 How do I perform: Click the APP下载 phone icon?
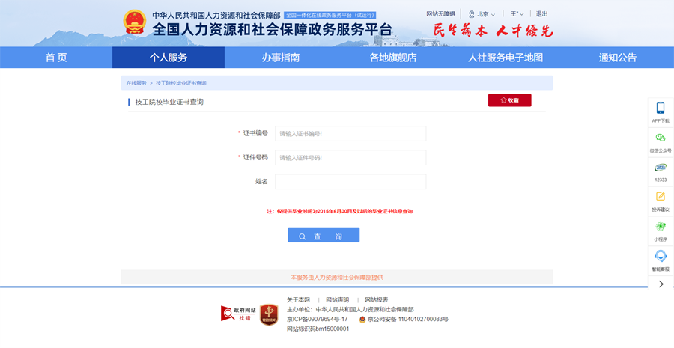coord(660,109)
